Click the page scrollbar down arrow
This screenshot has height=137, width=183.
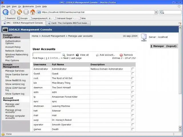tap(180, 130)
